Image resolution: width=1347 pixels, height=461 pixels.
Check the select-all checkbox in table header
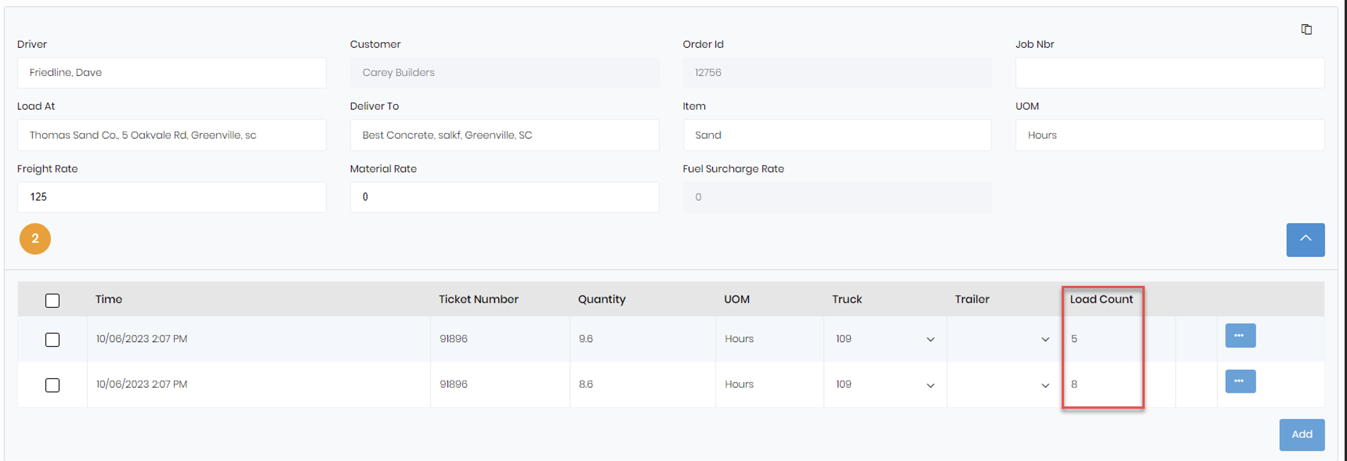[x=52, y=300]
